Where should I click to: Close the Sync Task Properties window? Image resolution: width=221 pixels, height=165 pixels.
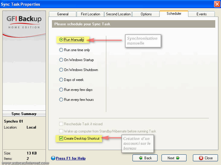pyautogui.click(x=217, y=4)
